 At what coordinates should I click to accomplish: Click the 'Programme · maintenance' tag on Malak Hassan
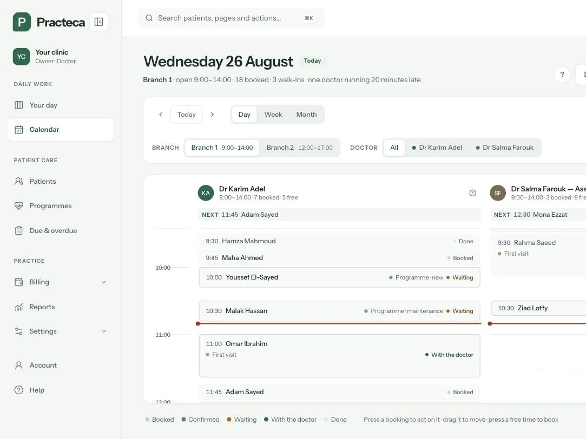404,311
